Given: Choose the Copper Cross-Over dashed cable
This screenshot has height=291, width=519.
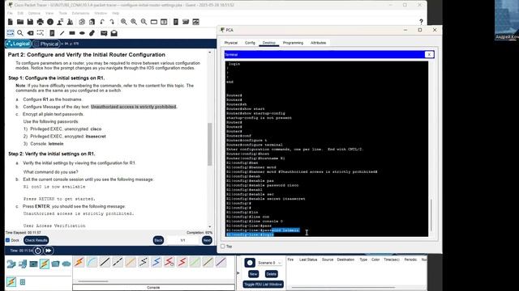Looking at the screenshot, I should tap(118, 262).
